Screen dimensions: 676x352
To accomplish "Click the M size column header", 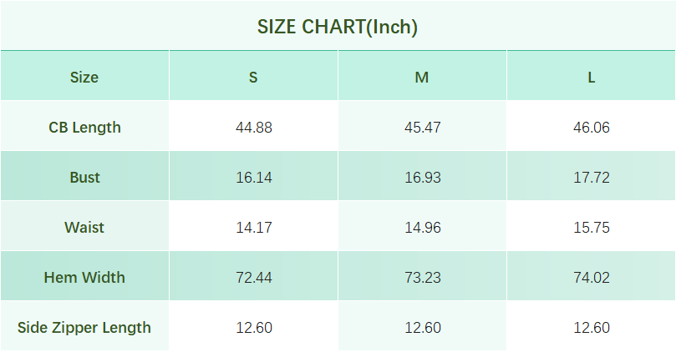I will [422, 78].
